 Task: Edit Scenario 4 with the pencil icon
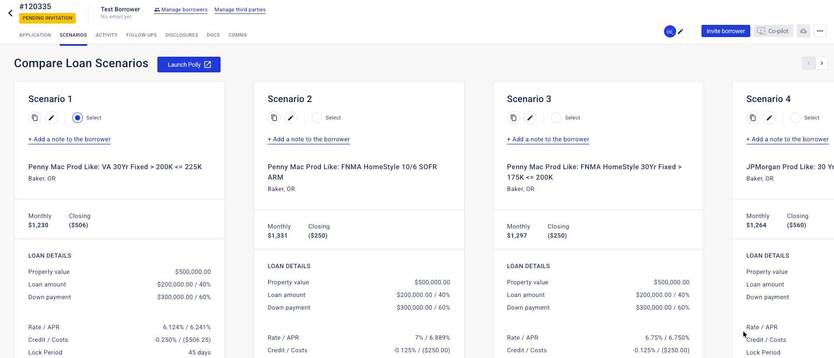769,118
